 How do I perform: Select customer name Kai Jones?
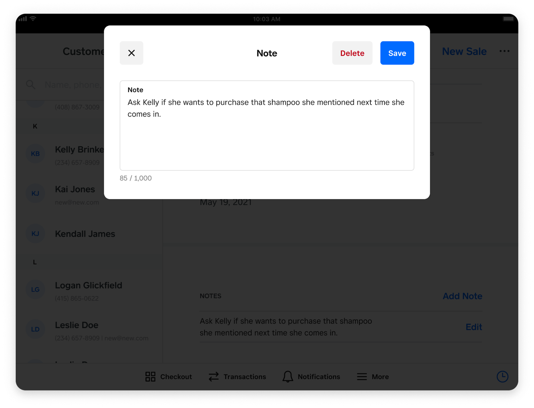coord(75,189)
